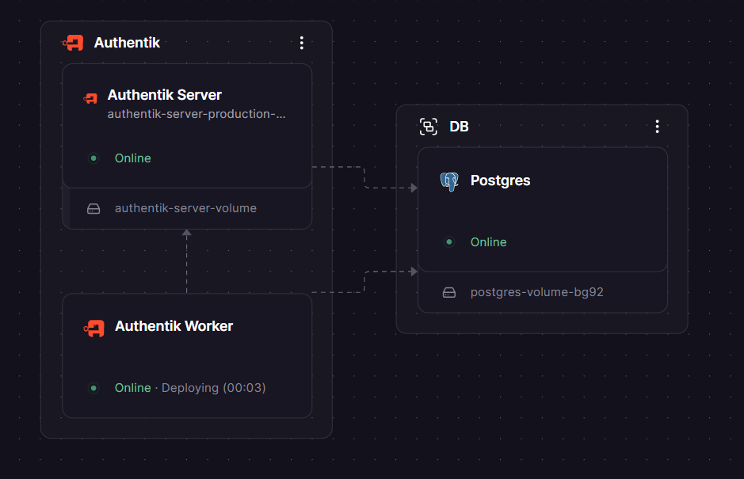Image resolution: width=744 pixels, height=479 pixels.
Task: Click the postgres-volume-bg92 disk icon
Action: coord(449,293)
